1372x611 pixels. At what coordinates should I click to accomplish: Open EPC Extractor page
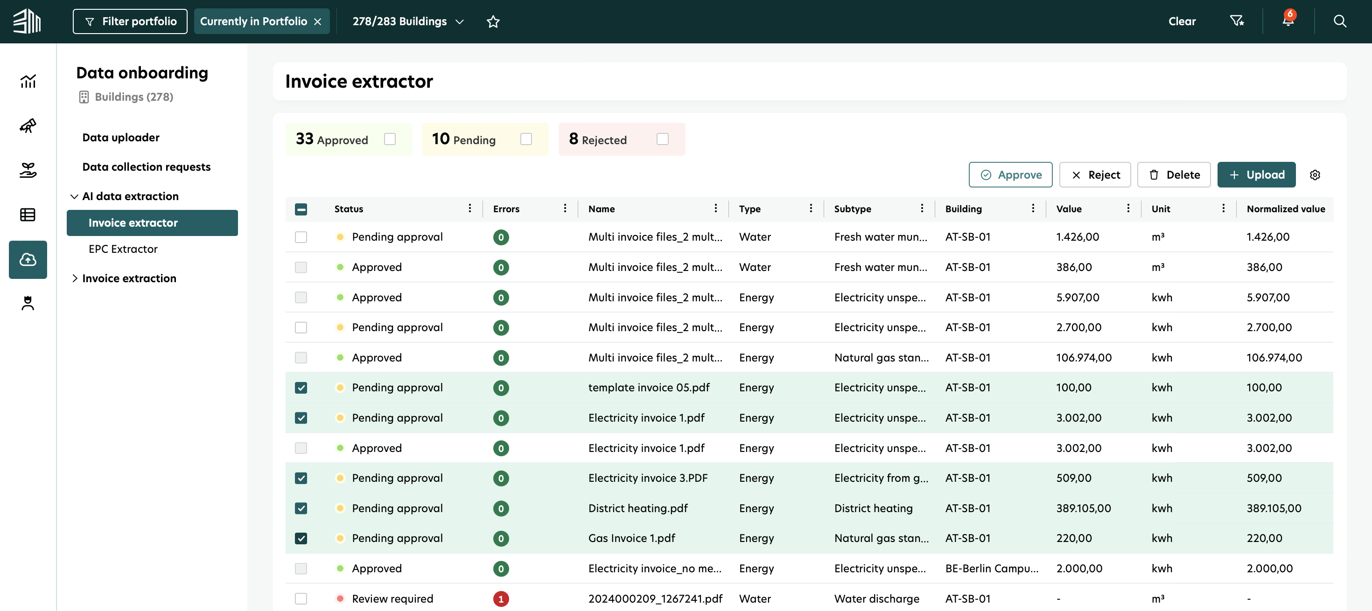(123, 249)
